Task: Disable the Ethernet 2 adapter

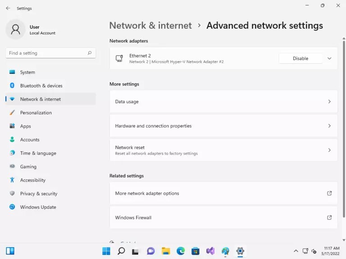Action: tap(300, 58)
